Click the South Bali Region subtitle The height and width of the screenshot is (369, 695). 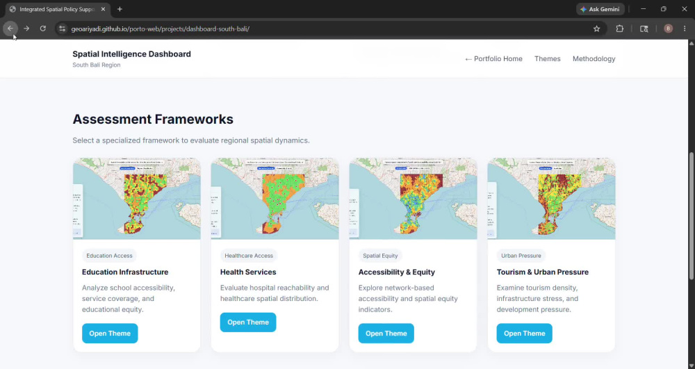click(x=96, y=65)
